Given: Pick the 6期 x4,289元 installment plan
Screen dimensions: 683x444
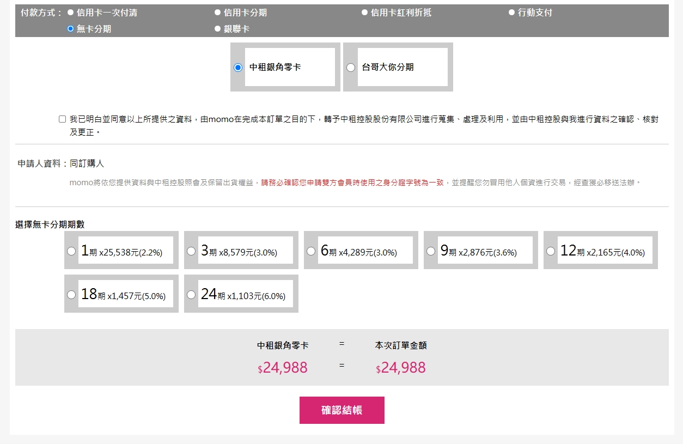Looking at the screenshot, I should pyautogui.click(x=311, y=251).
